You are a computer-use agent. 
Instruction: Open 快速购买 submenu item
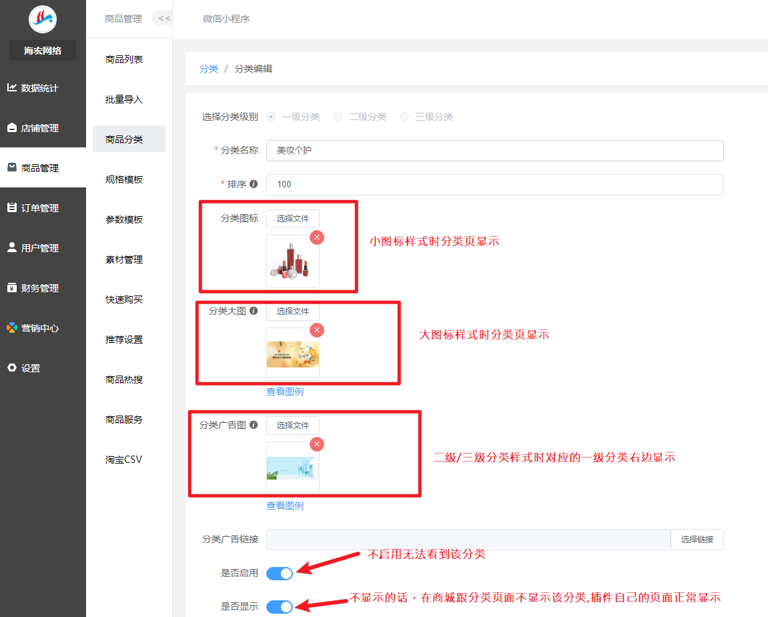124,299
